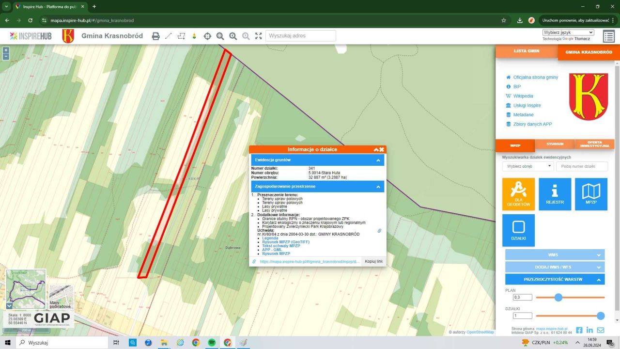
Task: Click the full-screen extent arrows icon
Action: (x=258, y=36)
